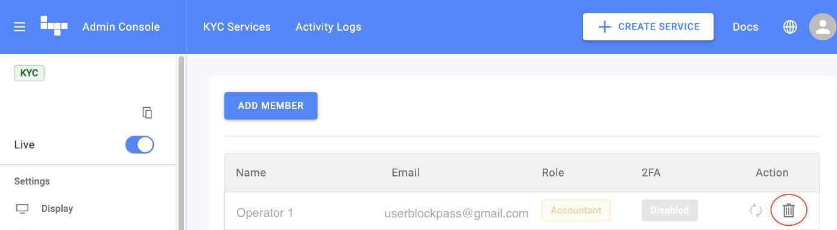837x230 pixels.
Task: Click the Admin Console title
Action: coord(121,27)
